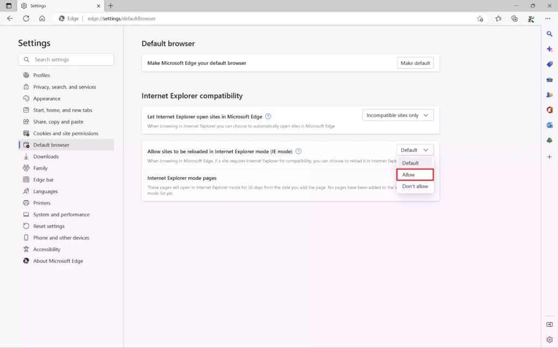The height and width of the screenshot is (348, 558).
Task: Open the sidebar Discover sparkle icon
Action: click(x=549, y=49)
